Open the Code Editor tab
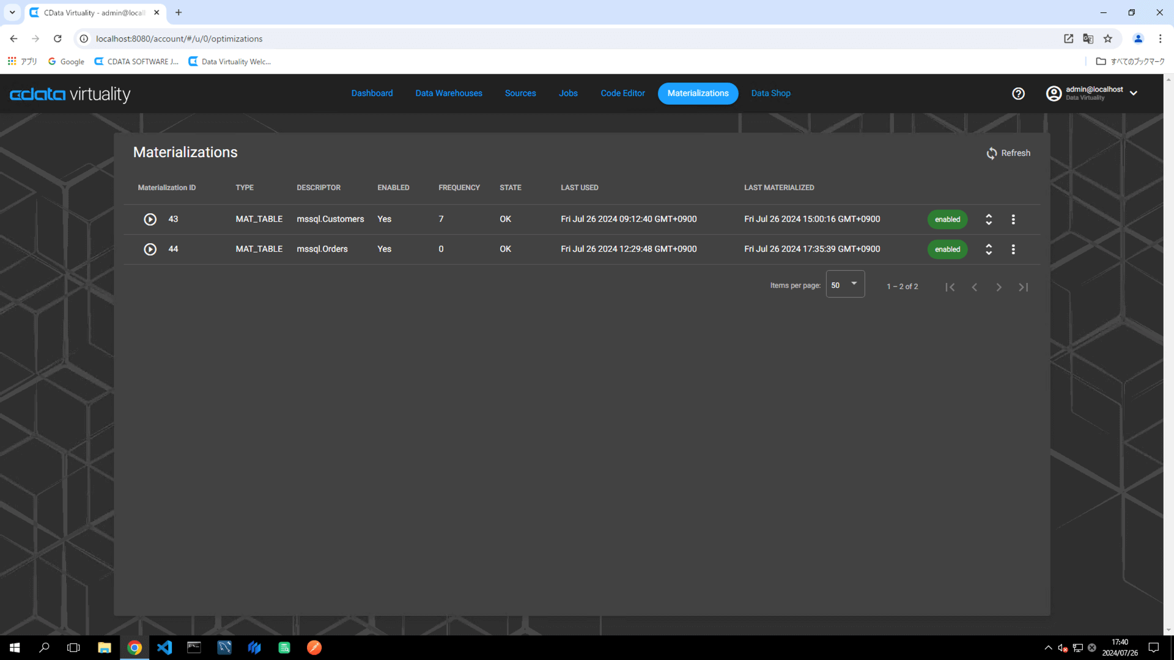 (x=622, y=94)
